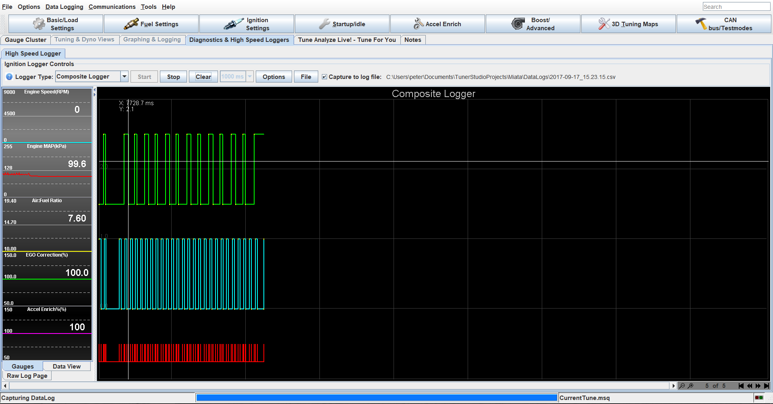The height and width of the screenshot is (404, 773).
Task: Open the 3D Tuning Maps toolbar
Action: [628, 24]
